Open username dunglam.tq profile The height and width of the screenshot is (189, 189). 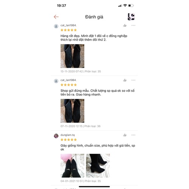coord(67,135)
